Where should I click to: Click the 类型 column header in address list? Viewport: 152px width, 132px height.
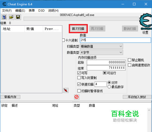pyautogui.click(x=80, y=106)
